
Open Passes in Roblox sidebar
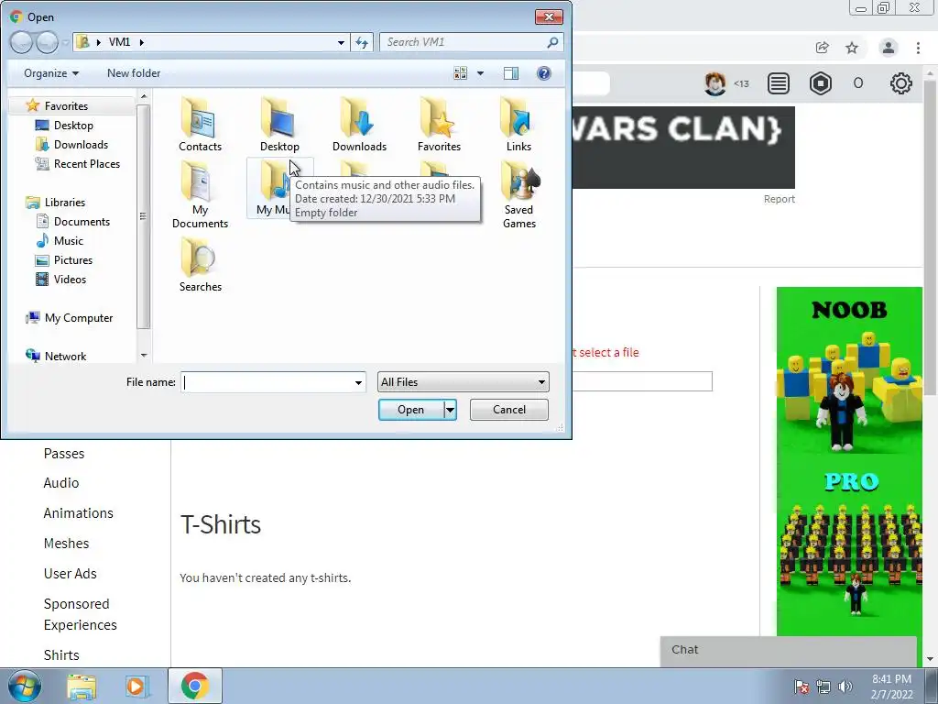(x=64, y=454)
